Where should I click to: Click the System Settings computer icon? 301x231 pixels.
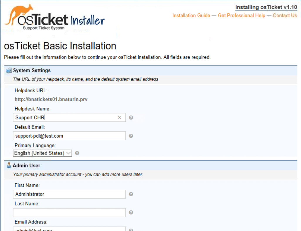[8, 71]
